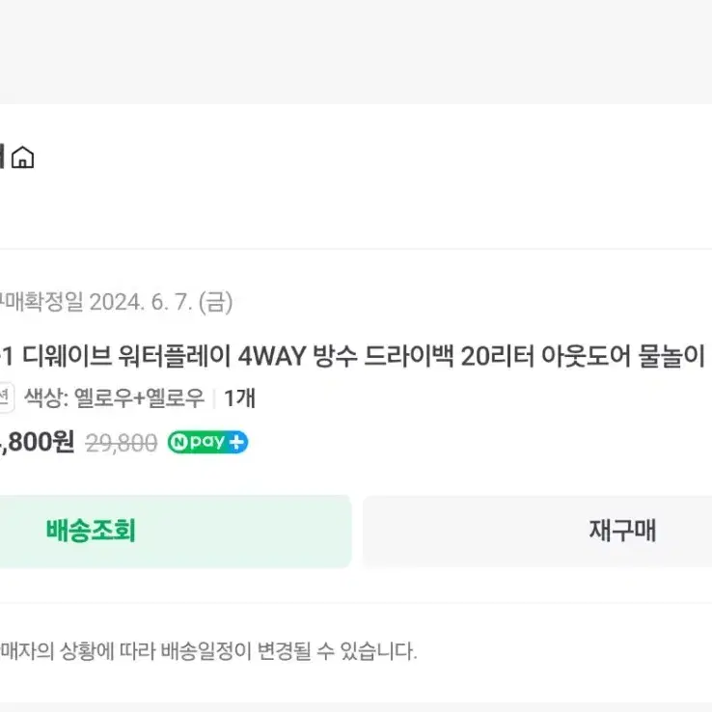Click the store name beside home icon

[2, 156]
